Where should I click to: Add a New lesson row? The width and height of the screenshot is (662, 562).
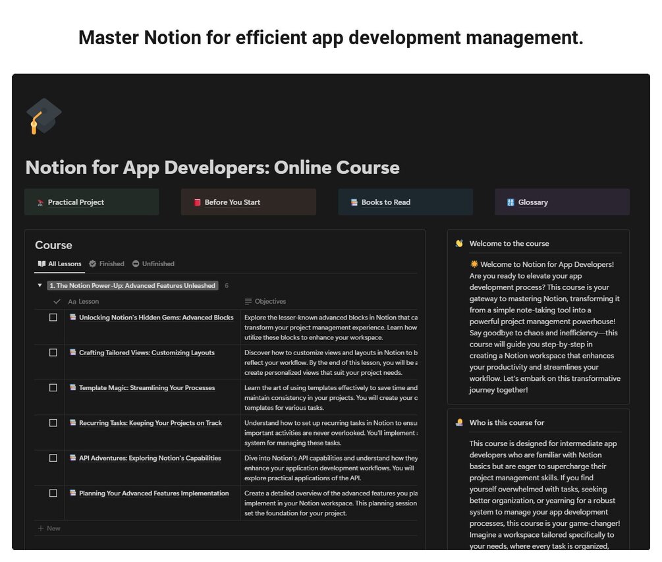tap(49, 528)
